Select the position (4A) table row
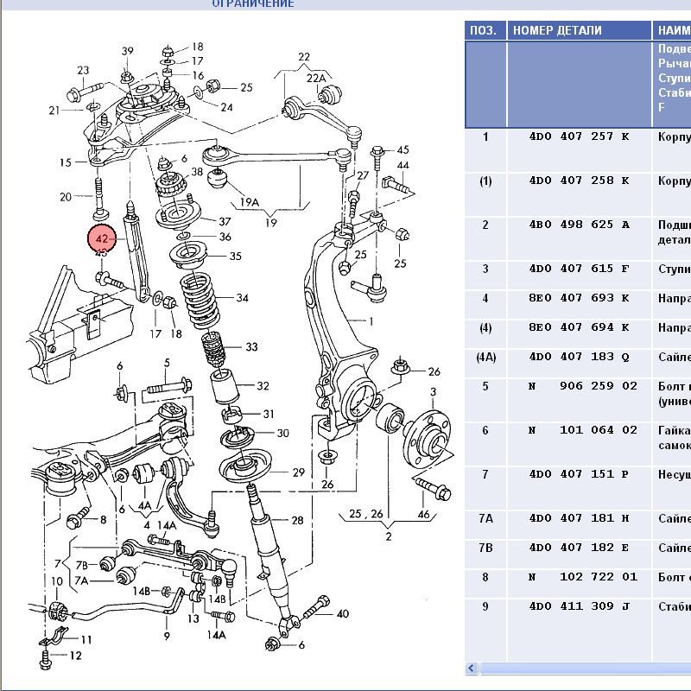The height and width of the screenshot is (691, 691). 485,357
